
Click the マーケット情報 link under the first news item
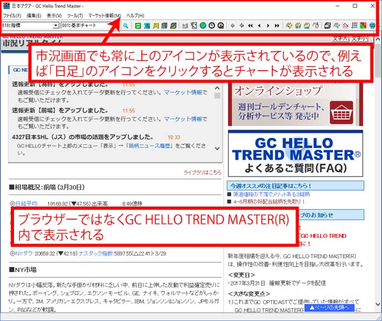tap(183, 92)
